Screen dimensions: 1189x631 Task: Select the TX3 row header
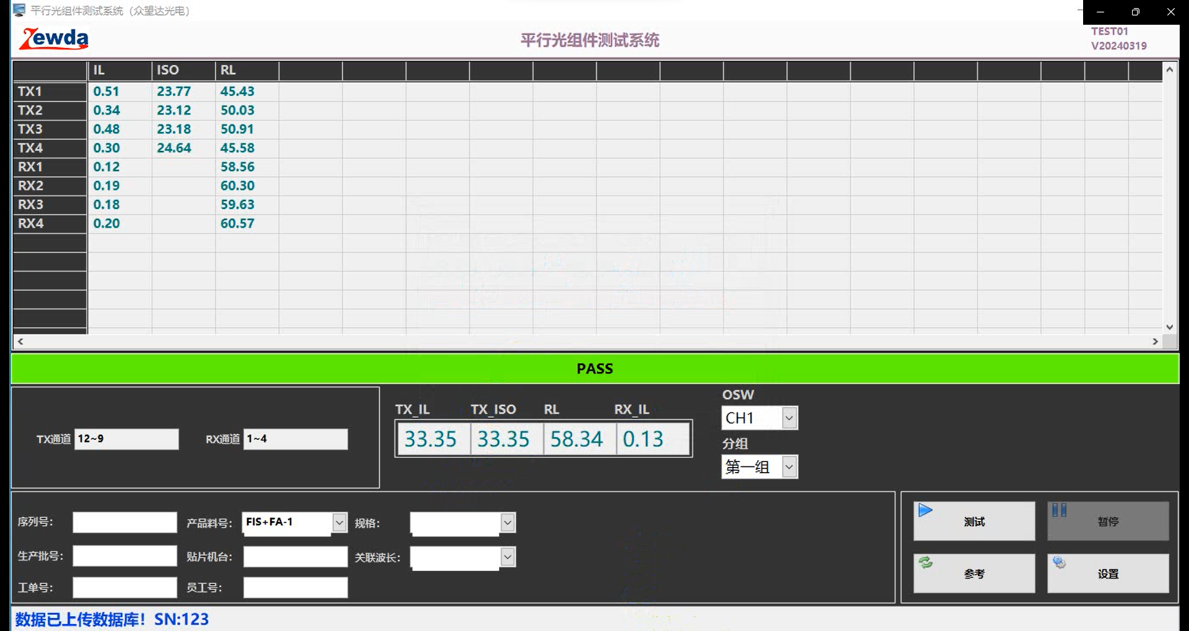pyautogui.click(x=50, y=129)
